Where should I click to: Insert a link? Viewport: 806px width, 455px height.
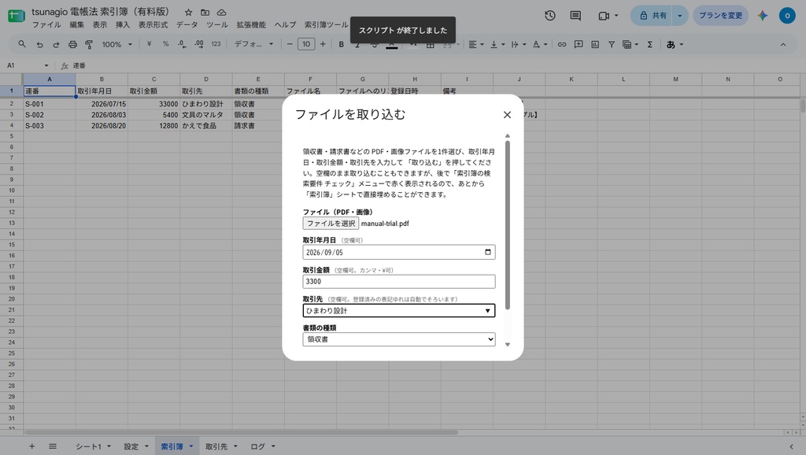pos(562,44)
